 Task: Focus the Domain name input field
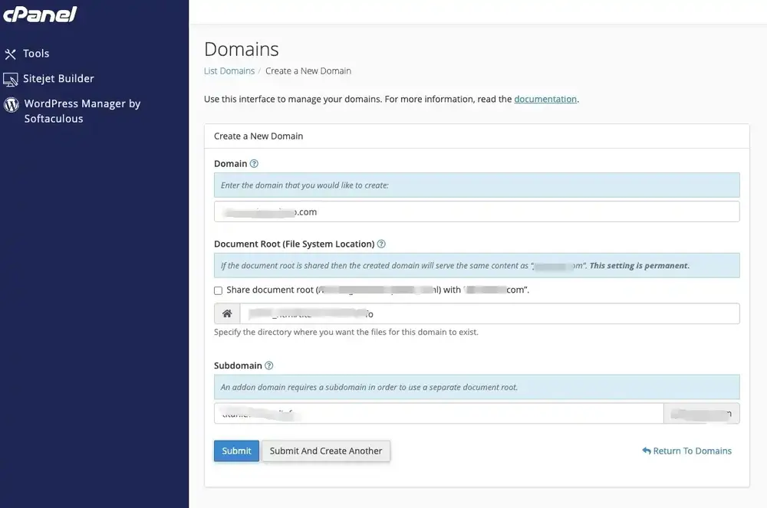tap(476, 211)
